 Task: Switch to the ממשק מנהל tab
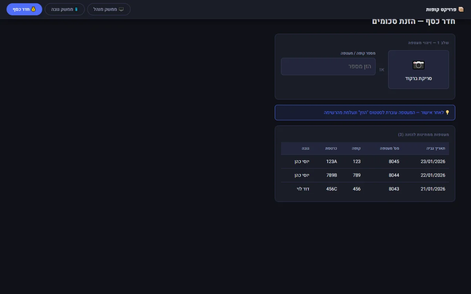click(109, 9)
